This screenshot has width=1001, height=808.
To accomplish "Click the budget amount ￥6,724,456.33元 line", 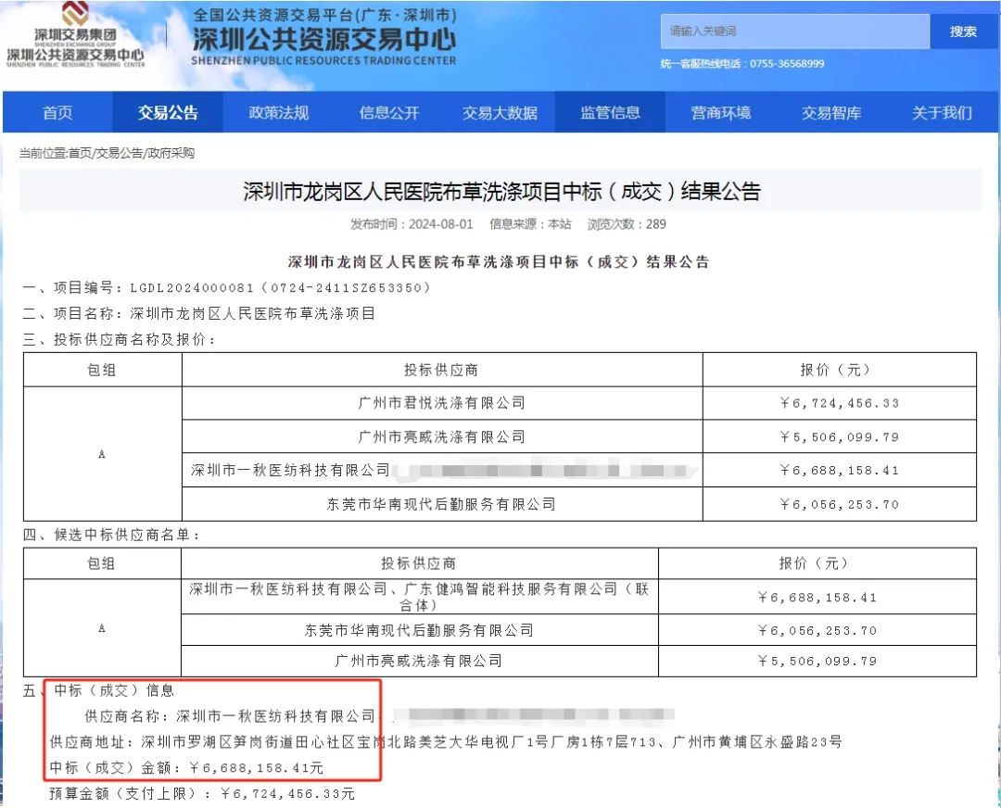I will point(202,794).
